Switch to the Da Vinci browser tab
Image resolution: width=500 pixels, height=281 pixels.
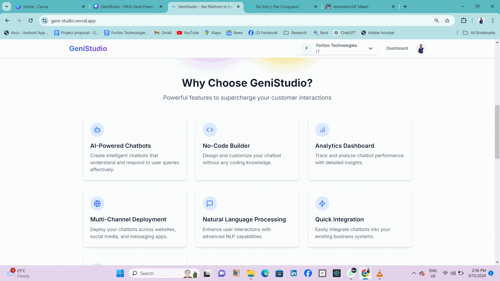pos(277,7)
